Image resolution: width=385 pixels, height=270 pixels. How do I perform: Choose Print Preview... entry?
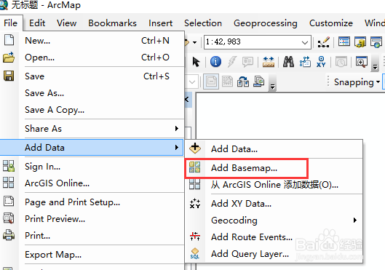click(92, 219)
